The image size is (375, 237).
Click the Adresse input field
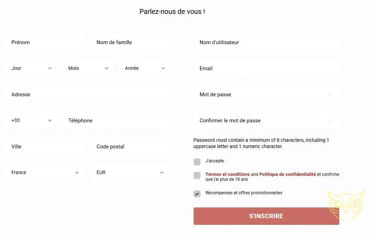87,94
